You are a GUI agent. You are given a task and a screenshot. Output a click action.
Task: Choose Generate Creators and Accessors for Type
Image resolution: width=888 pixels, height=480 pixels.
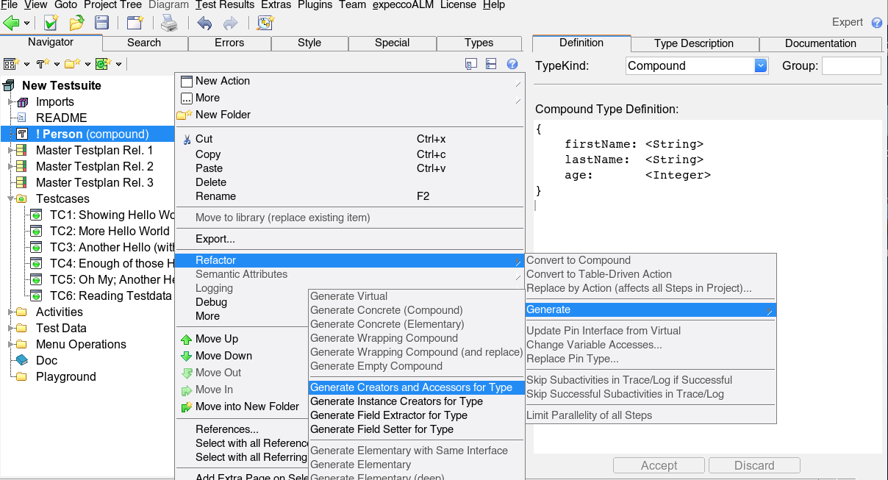coord(411,387)
